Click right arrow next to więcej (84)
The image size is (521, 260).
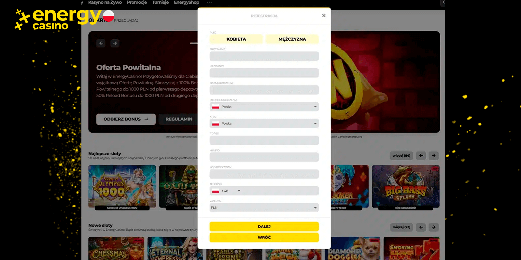point(434,156)
